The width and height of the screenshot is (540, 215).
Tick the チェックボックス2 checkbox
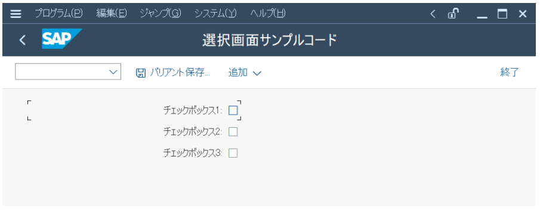(233, 131)
